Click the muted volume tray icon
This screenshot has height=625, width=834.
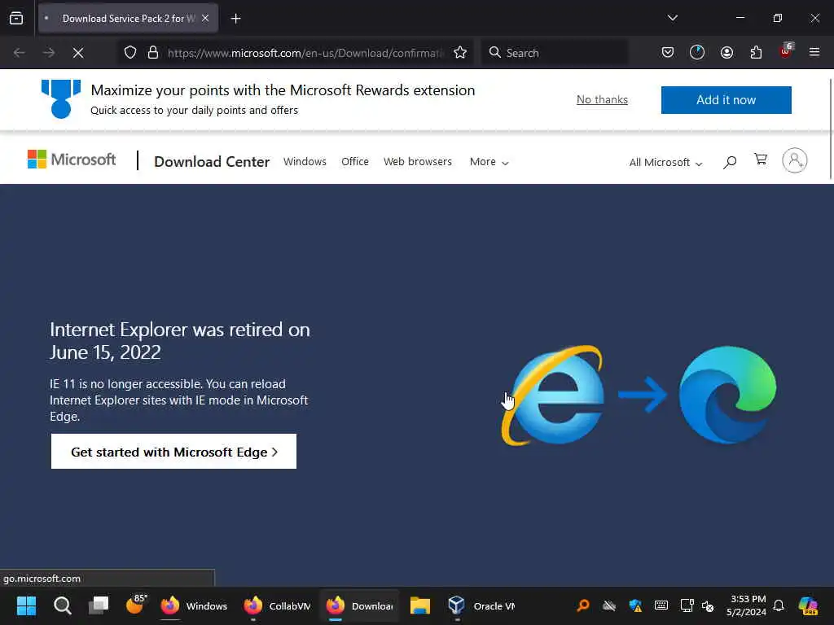coord(708,605)
